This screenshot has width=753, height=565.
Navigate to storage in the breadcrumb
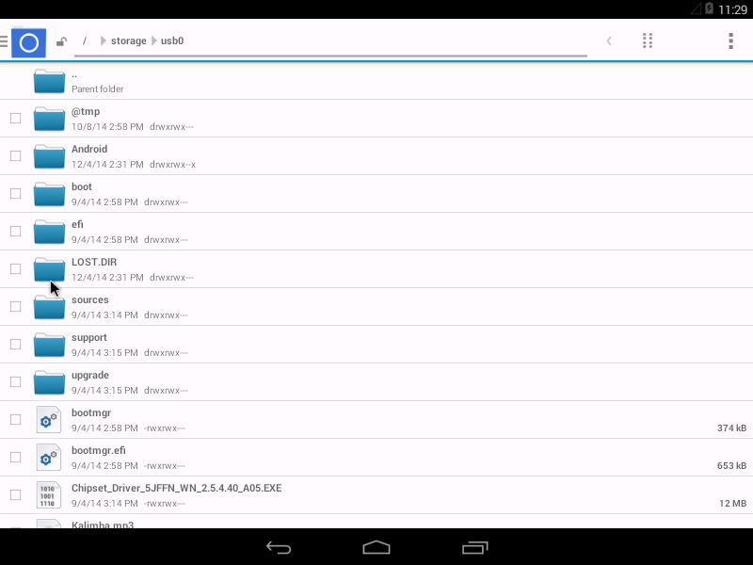point(128,40)
